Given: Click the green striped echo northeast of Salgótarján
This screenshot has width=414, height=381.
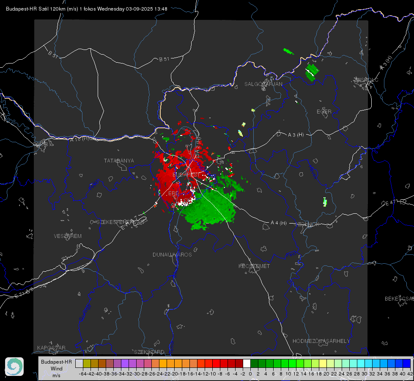Looking at the screenshot, I should 312,72.
